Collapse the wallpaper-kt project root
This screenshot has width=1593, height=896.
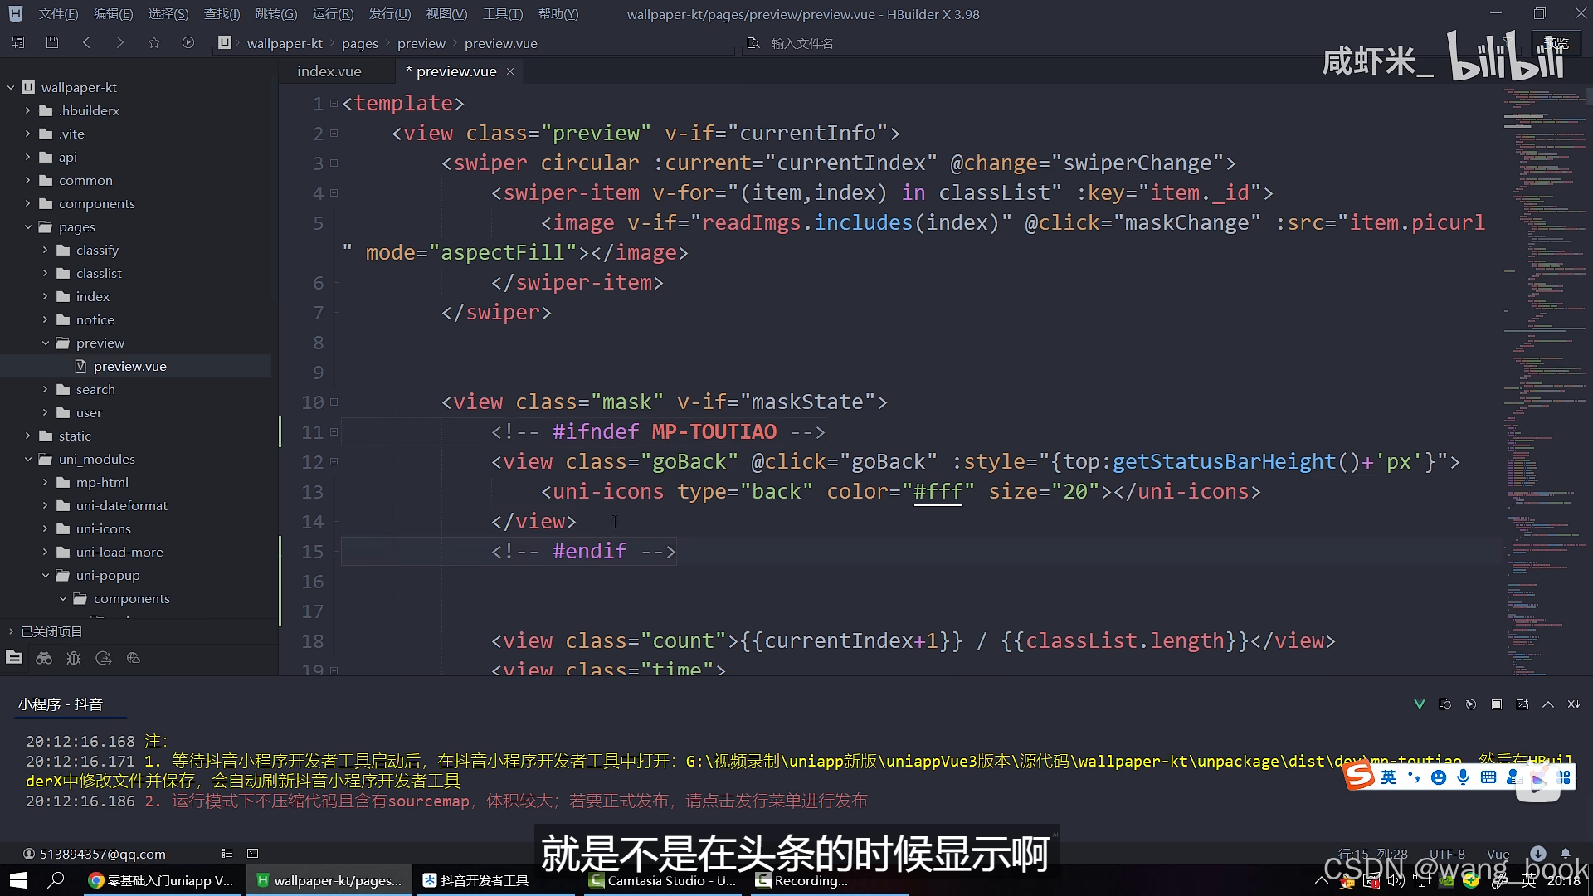click(11, 87)
